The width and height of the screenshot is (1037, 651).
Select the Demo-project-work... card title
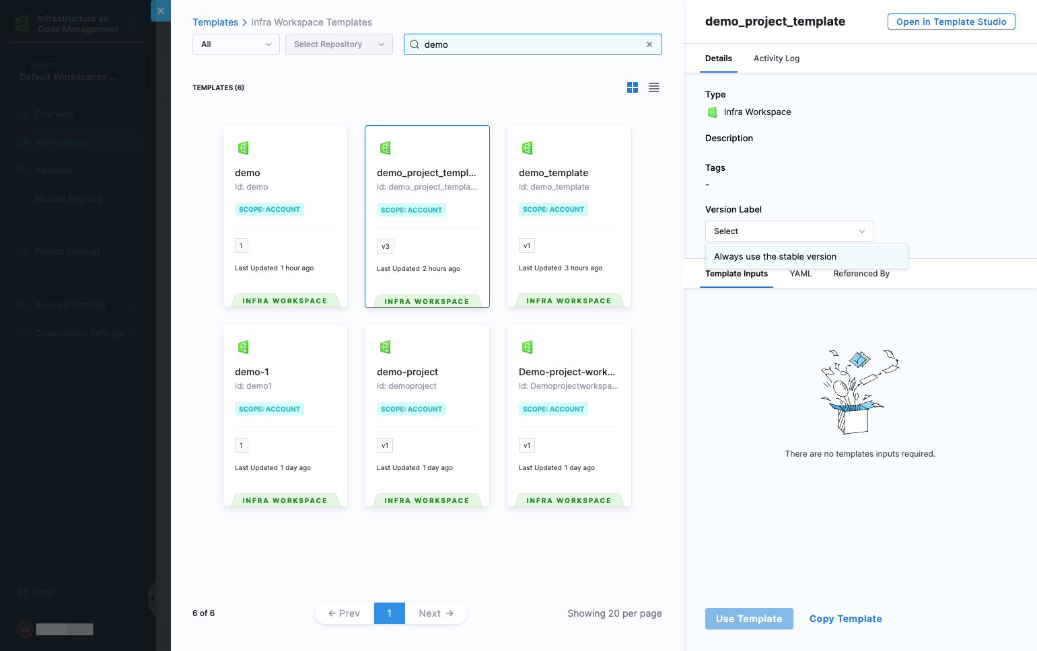tap(567, 372)
